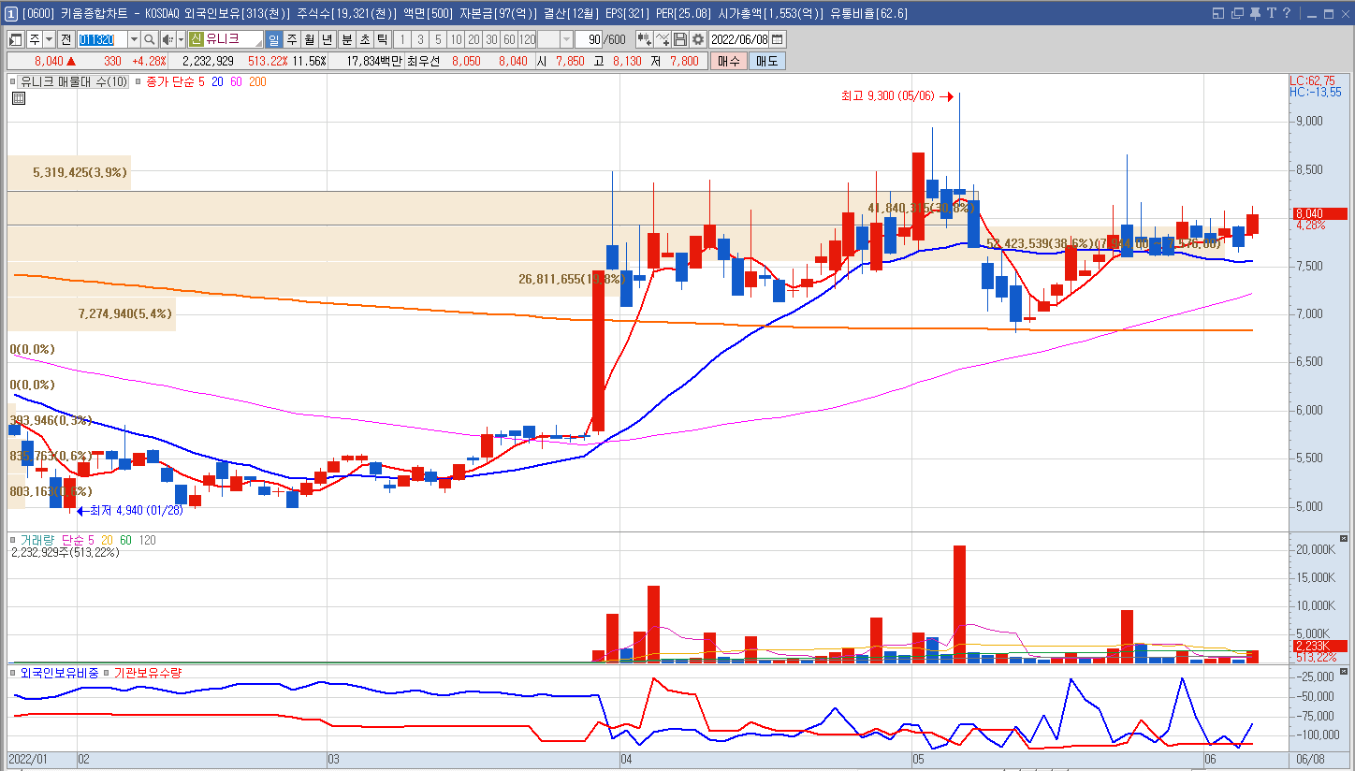Viewport: 1355px width, 771px height.
Task: Click the window number 1 icon in title bar
Action: [9, 13]
